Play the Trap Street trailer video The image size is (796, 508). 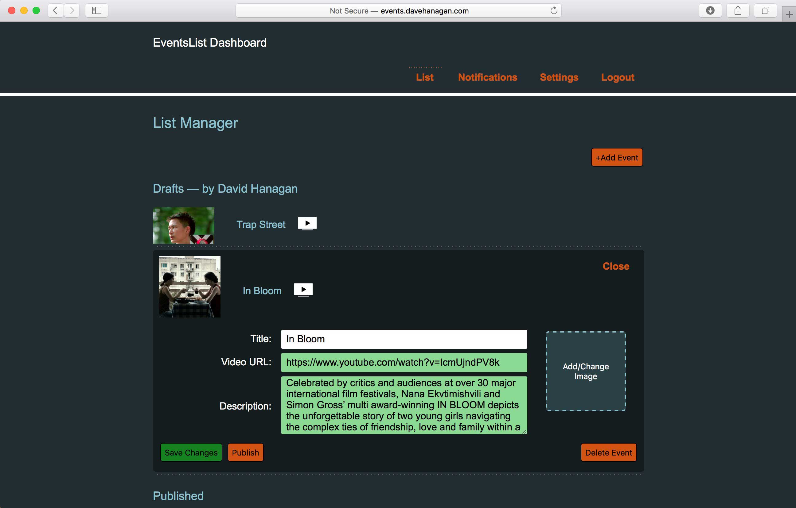coord(307,223)
